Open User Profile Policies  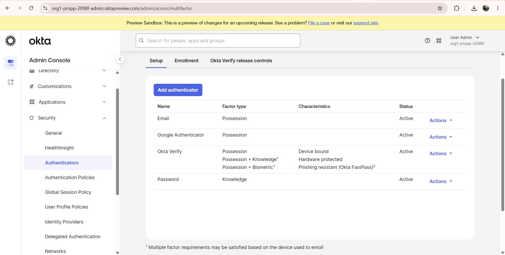[x=67, y=207]
